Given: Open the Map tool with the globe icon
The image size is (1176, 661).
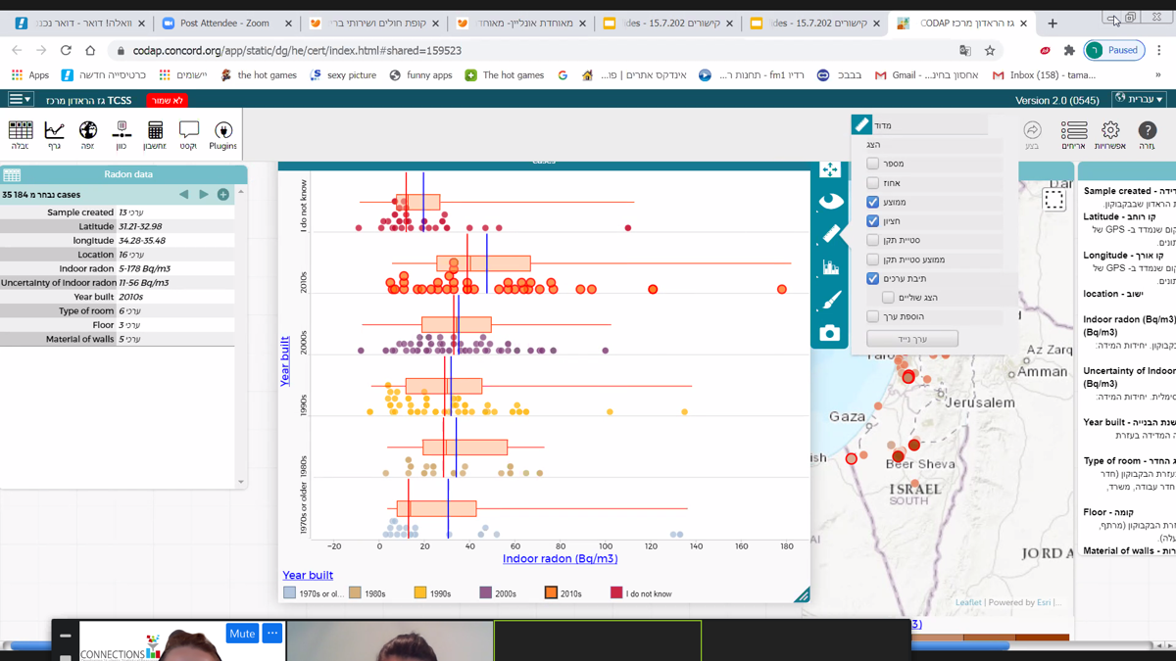Looking at the screenshot, I should tap(87, 134).
